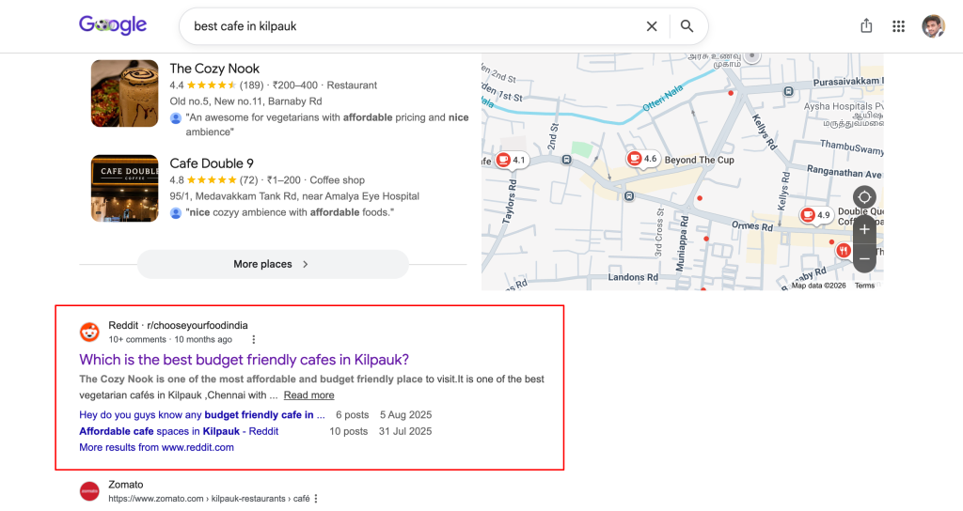This screenshot has width=963, height=511.
Task: Click '10+ comments · 10 months ago' text
Action: coord(171,339)
